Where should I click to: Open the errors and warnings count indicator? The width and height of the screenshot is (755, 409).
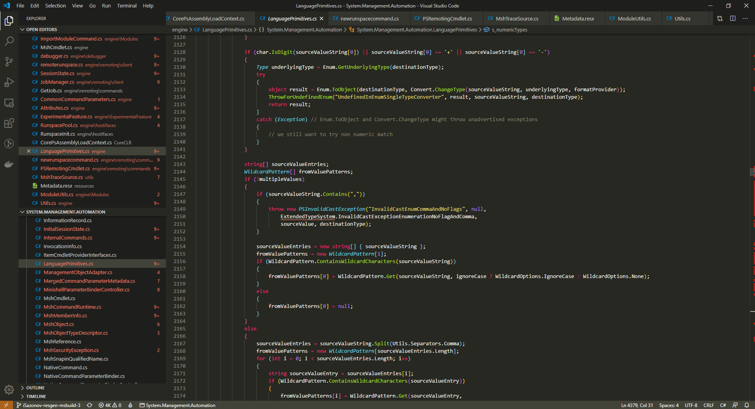pyautogui.click(x=110, y=405)
